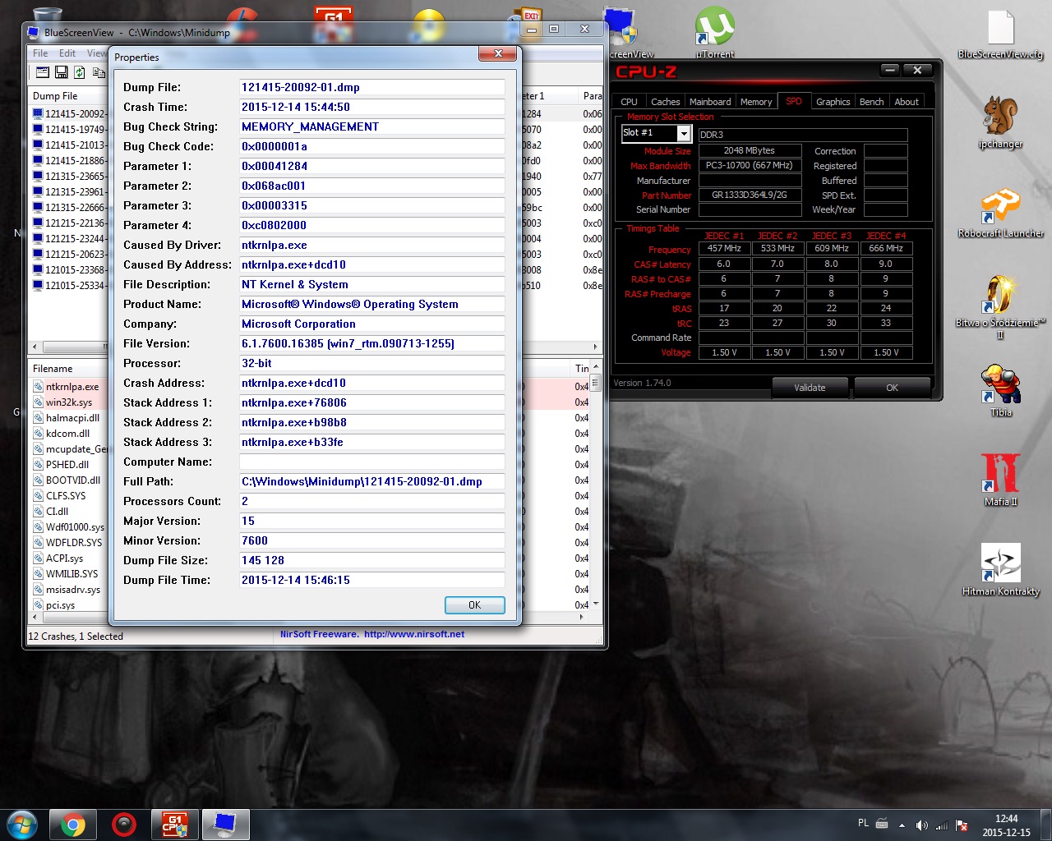This screenshot has height=841, width=1052.
Task: Open the NirSoft website link in status bar
Action: click(414, 634)
